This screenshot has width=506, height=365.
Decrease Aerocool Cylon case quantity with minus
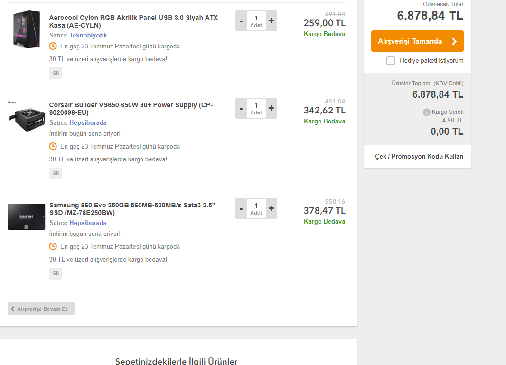pos(241,21)
